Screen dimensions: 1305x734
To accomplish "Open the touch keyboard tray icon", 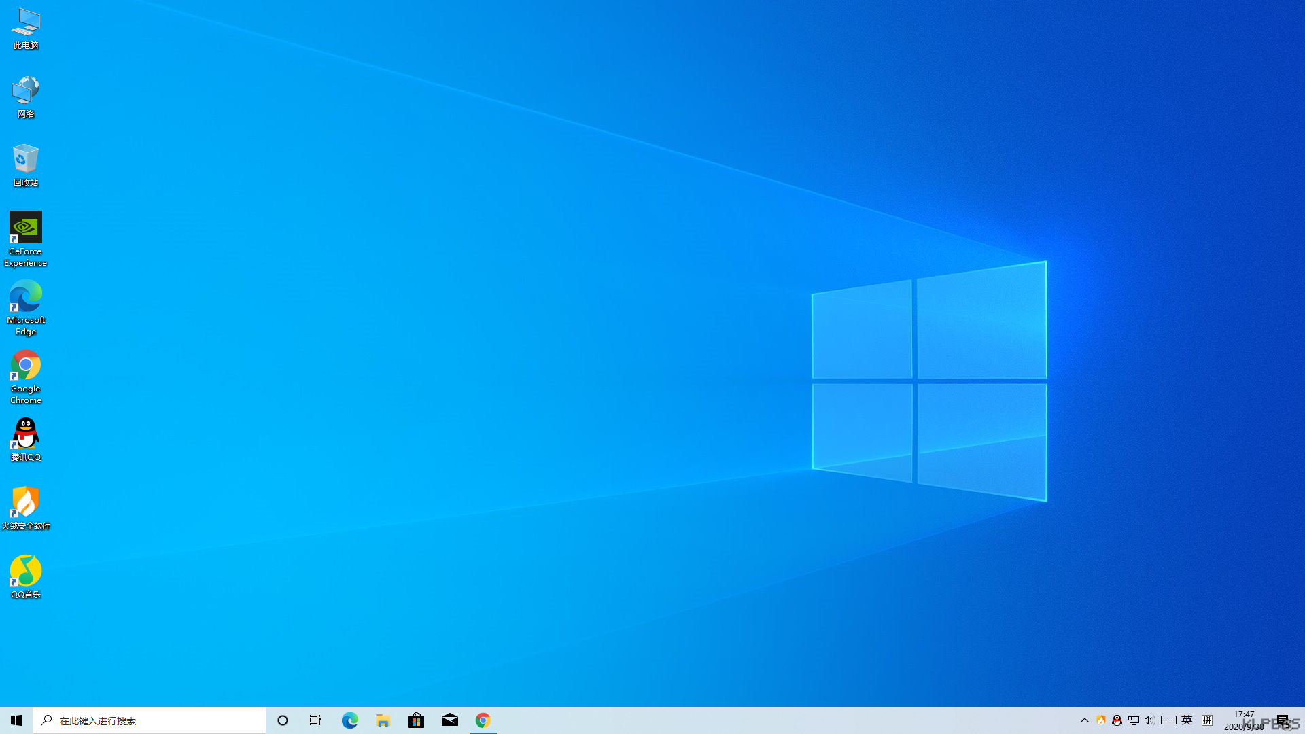I will (1168, 720).
